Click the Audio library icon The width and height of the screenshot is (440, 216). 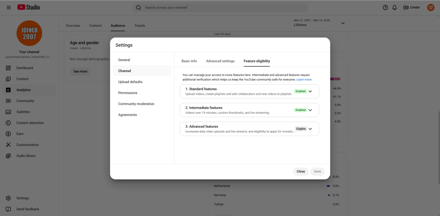coord(8,156)
